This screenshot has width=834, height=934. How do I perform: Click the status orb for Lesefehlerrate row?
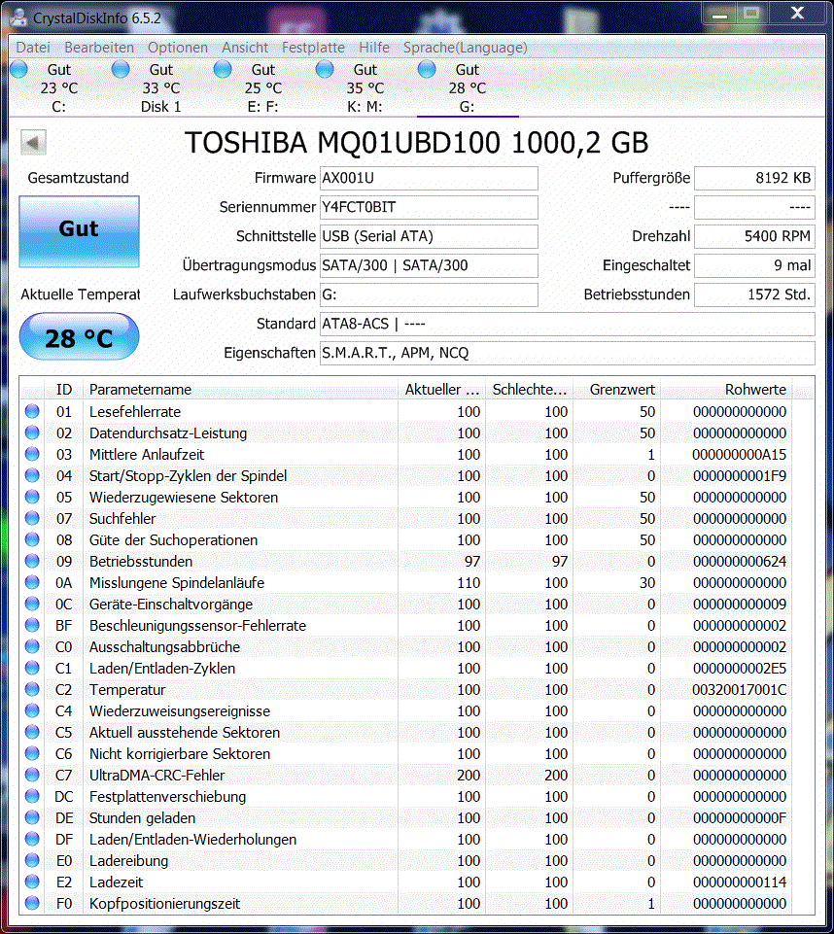click(x=32, y=411)
